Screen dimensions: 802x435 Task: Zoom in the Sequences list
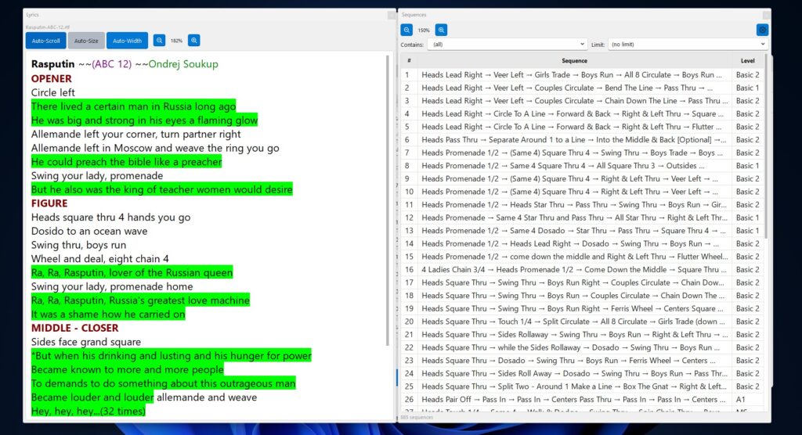(x=442, y=30)
